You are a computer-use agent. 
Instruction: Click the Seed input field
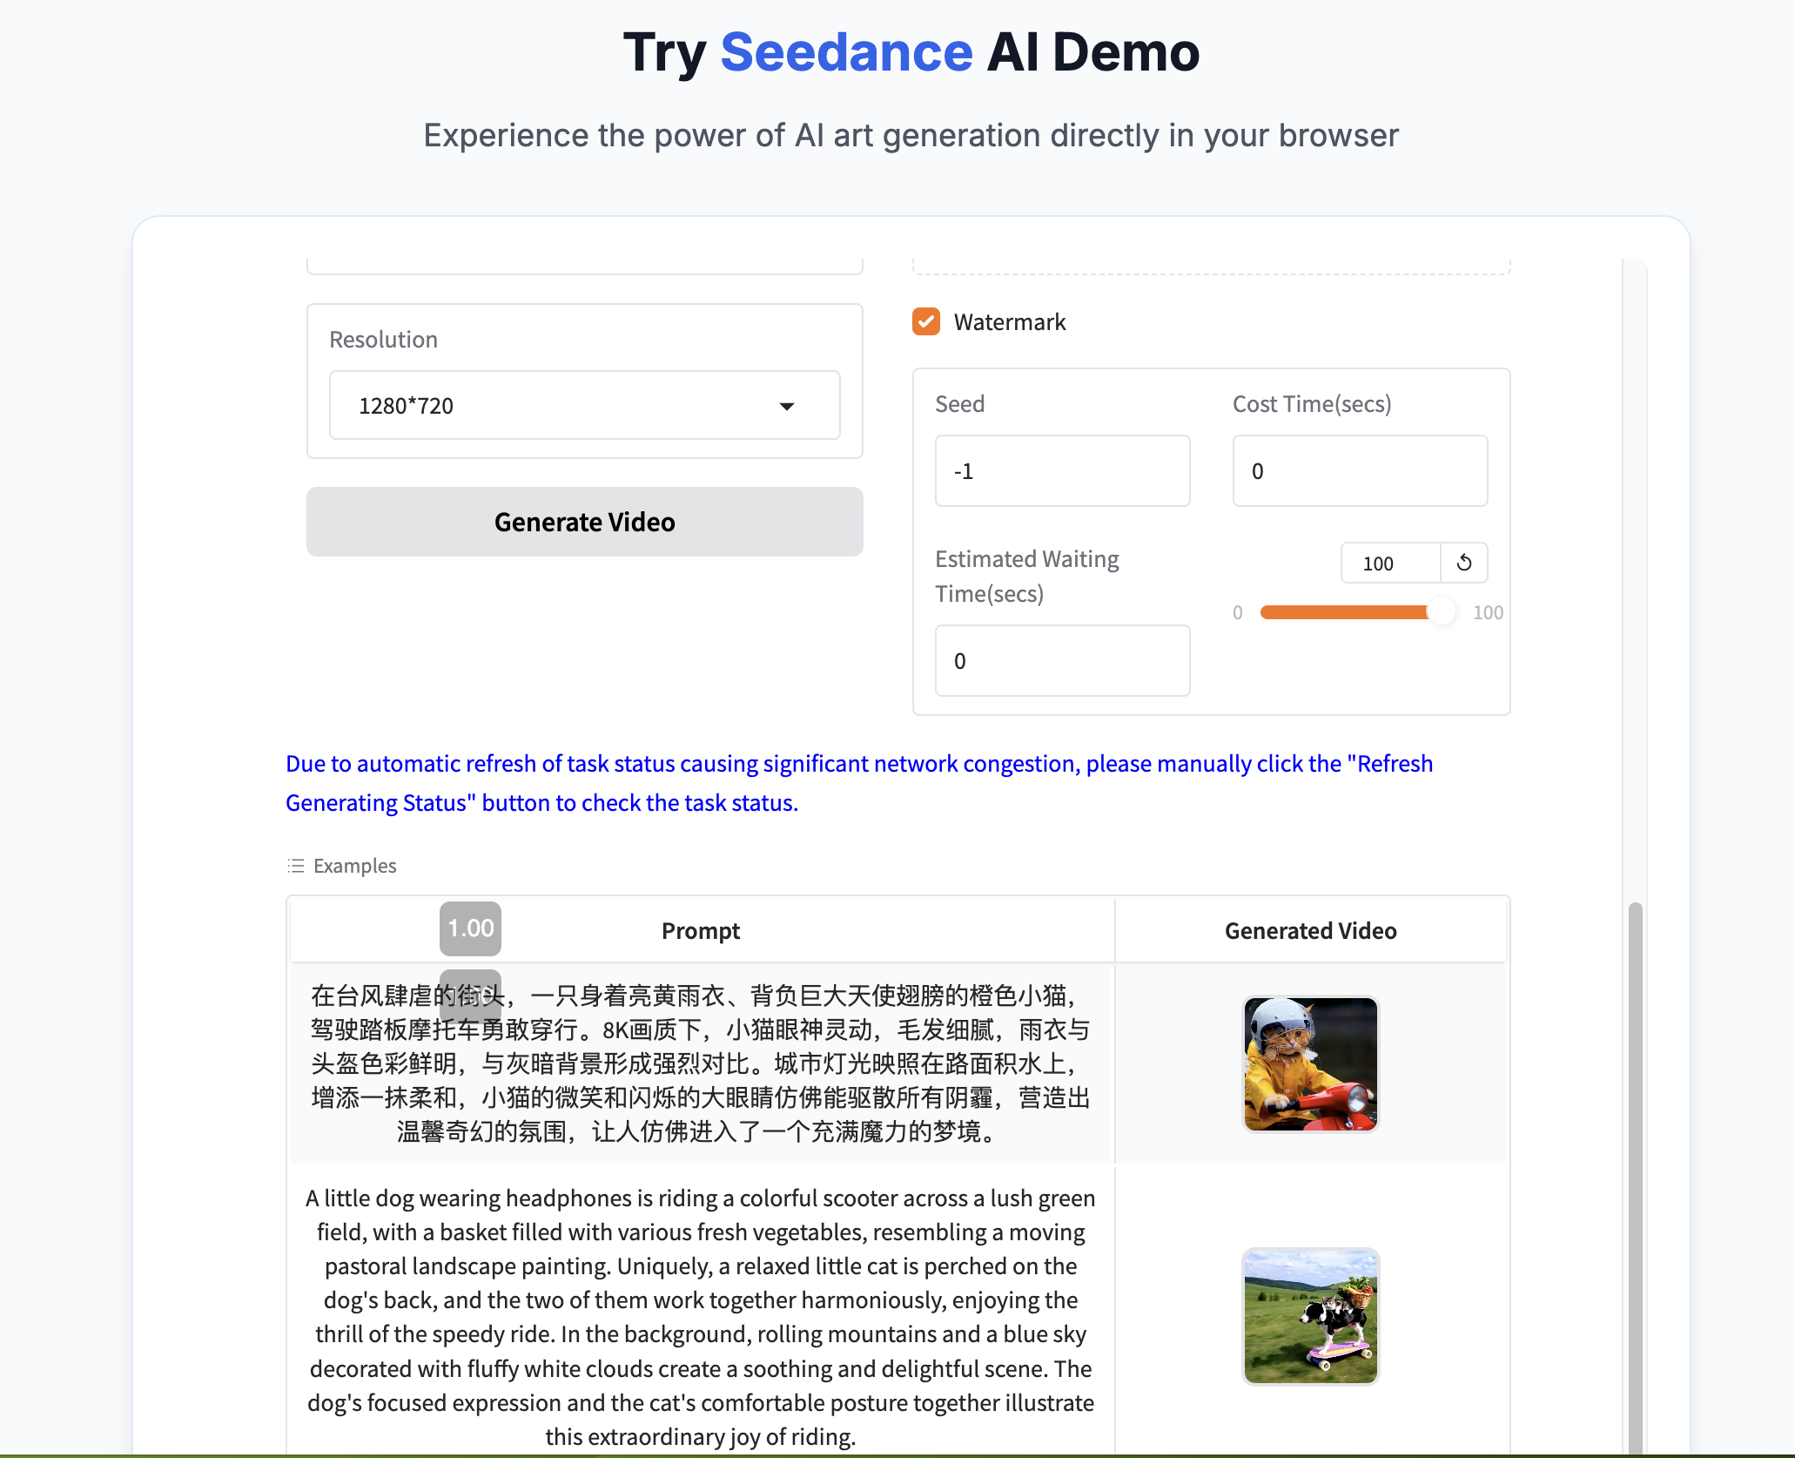click(x=1062, y=470)
